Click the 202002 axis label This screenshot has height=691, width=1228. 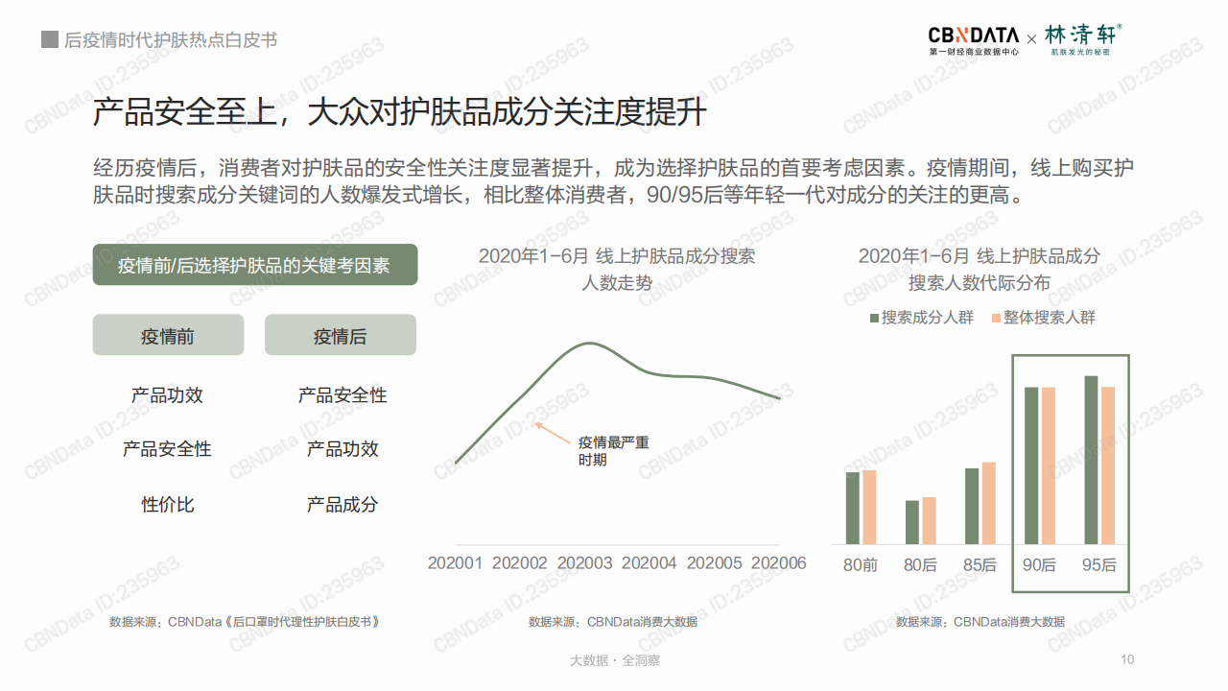click(520, 563)
